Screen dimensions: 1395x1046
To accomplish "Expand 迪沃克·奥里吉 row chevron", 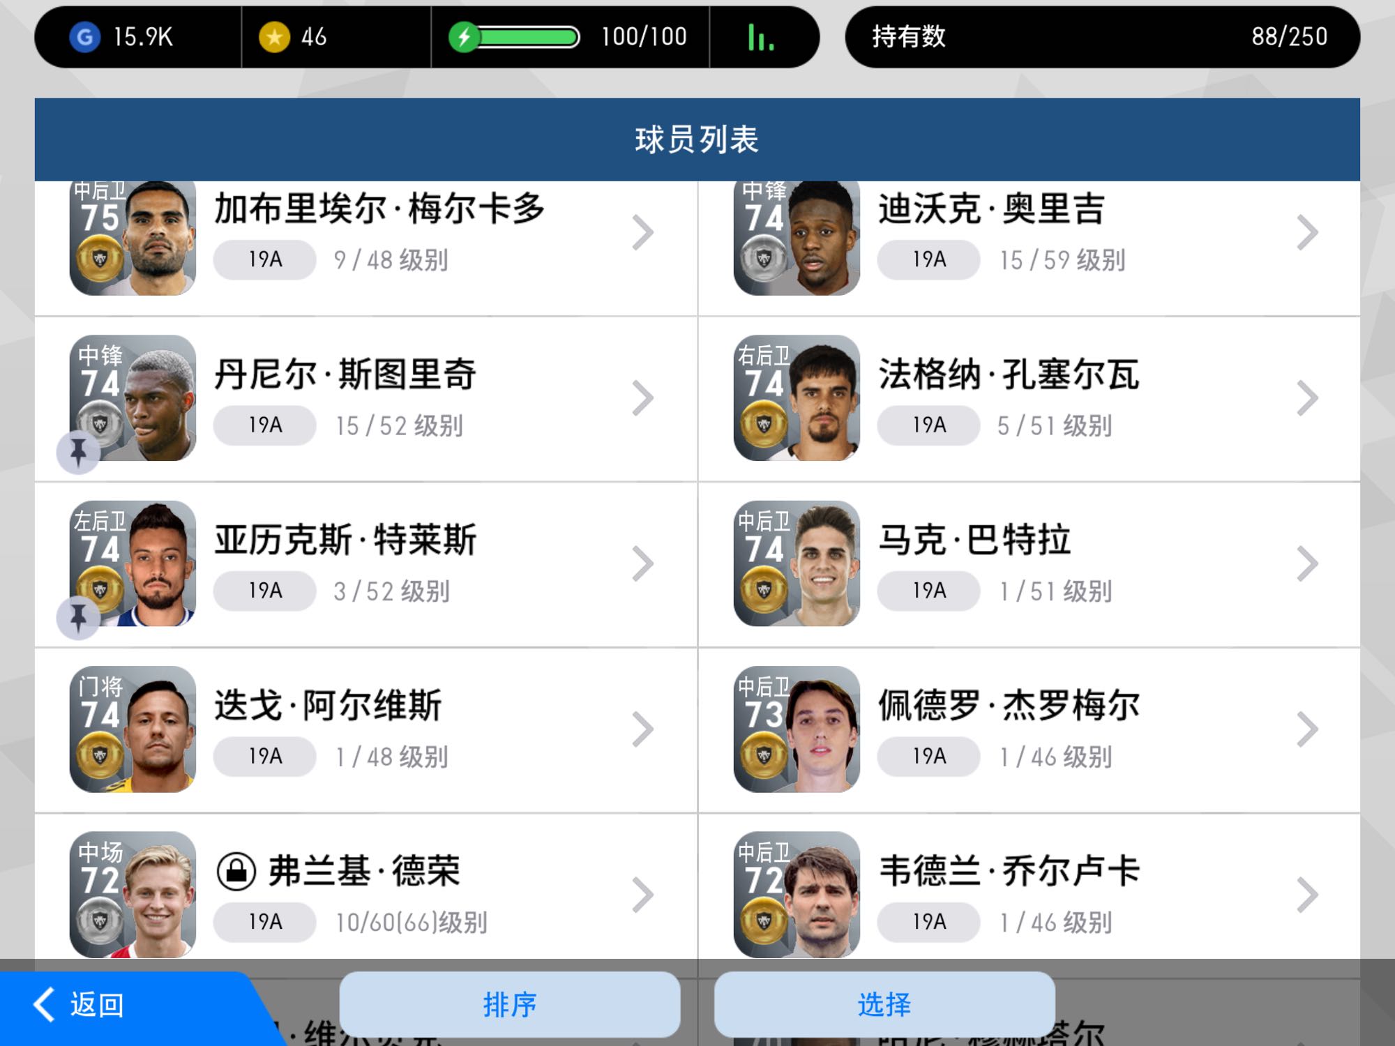I will [x=1307, y=233].
